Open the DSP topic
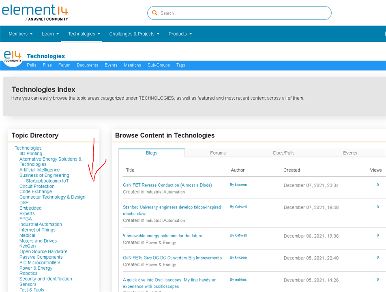 click(x=24, y=202)
